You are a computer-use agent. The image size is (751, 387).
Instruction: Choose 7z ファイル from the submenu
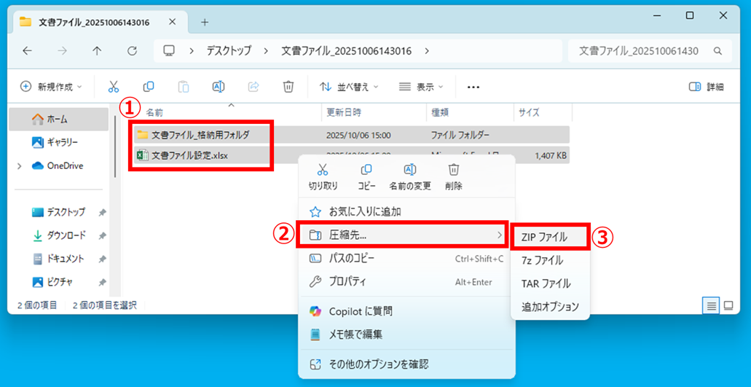(550, 261)
